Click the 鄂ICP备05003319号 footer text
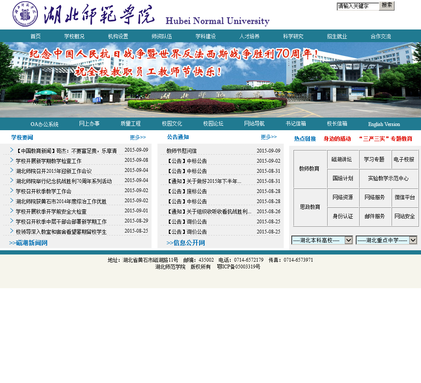Viewport: 421px width, 383px height. [x=239, y=267]
